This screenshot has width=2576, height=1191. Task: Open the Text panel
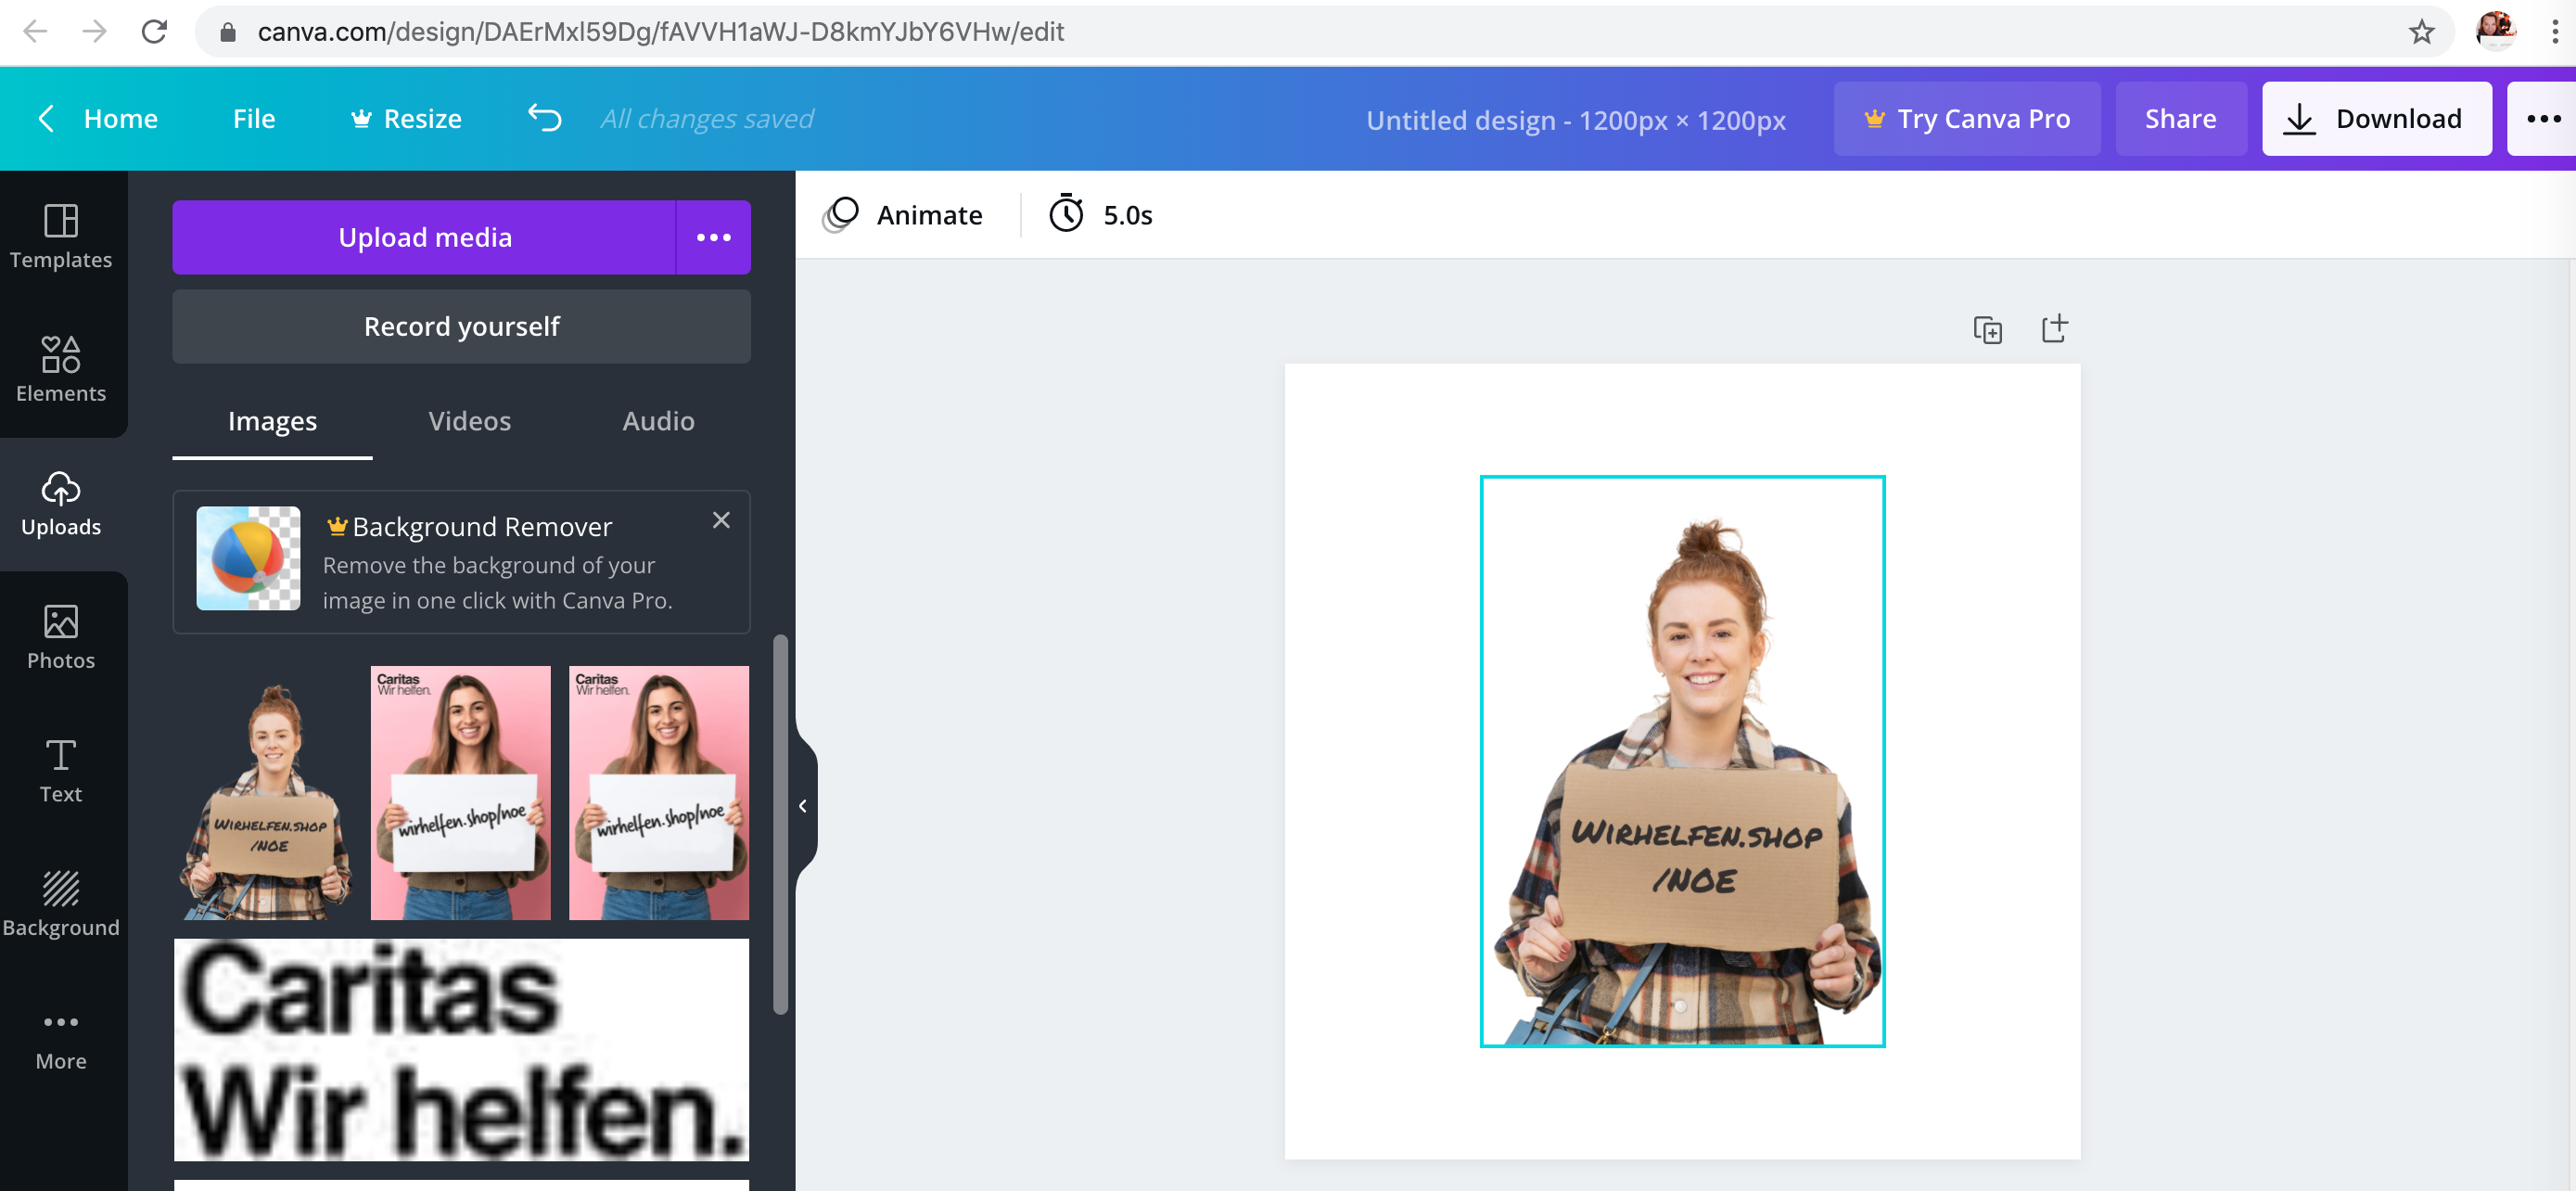coord(61,770)
